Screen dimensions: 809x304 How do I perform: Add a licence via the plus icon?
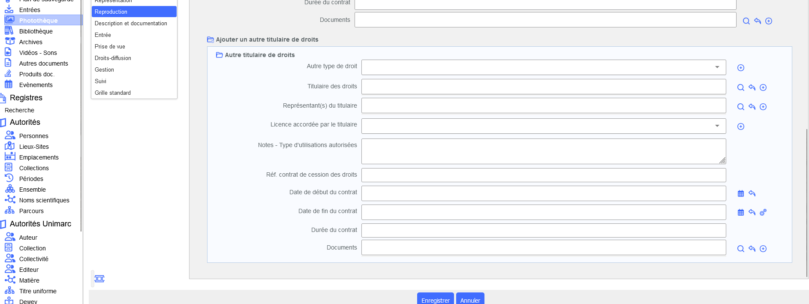point(740,126)
